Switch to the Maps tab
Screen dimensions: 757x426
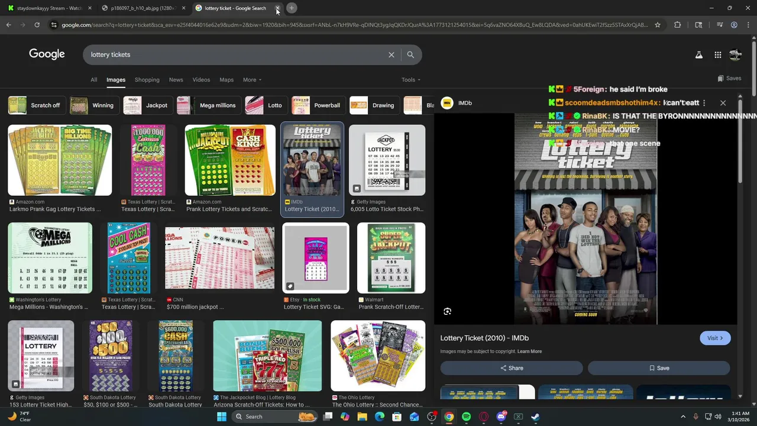click(227, 80)
